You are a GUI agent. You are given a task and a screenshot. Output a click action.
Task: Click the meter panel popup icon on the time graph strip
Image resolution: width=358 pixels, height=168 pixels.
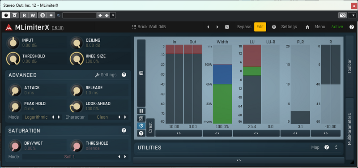(x=141, y=73)
